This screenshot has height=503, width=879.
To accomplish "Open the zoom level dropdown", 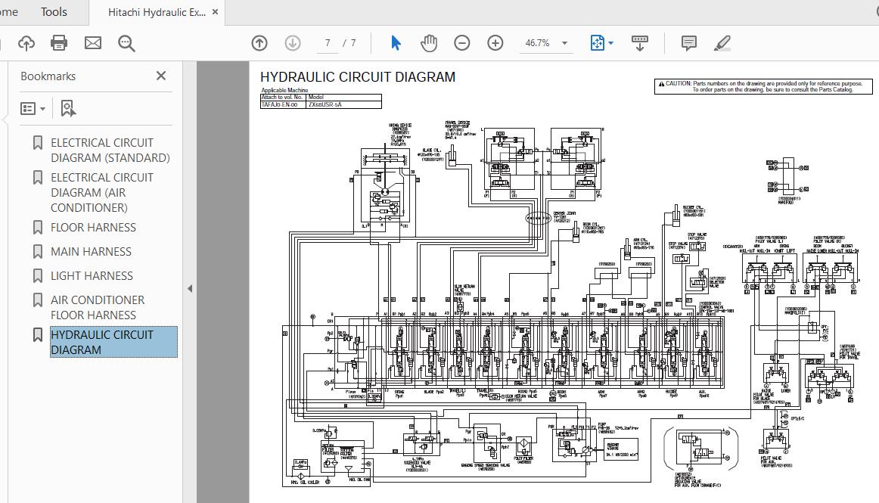I will (x=564, y=43).
